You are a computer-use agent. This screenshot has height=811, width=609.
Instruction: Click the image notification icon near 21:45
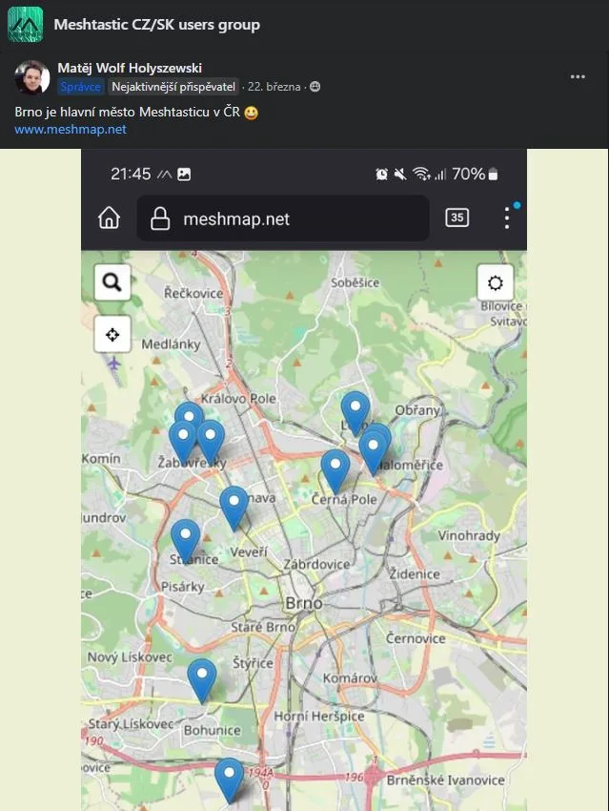(184, 175)
